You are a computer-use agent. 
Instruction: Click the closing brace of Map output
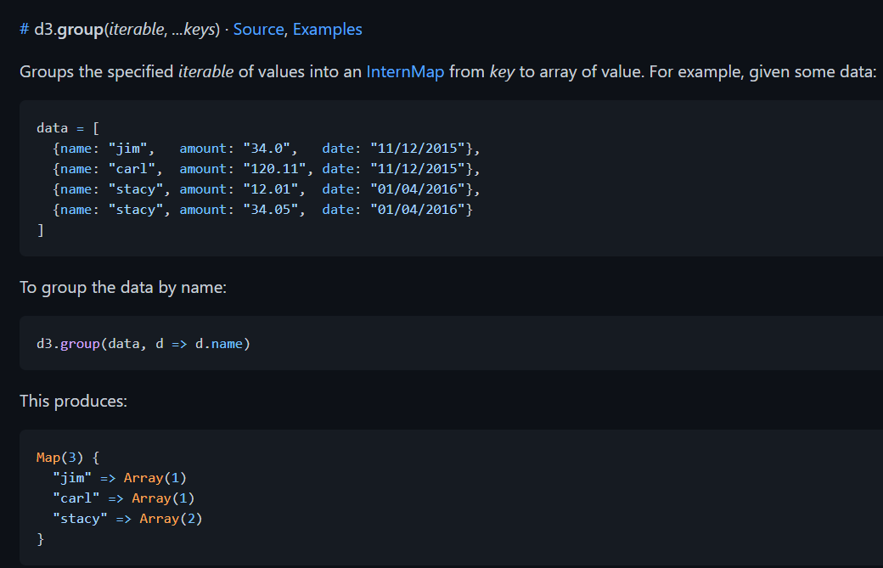[x=40, y=539]
